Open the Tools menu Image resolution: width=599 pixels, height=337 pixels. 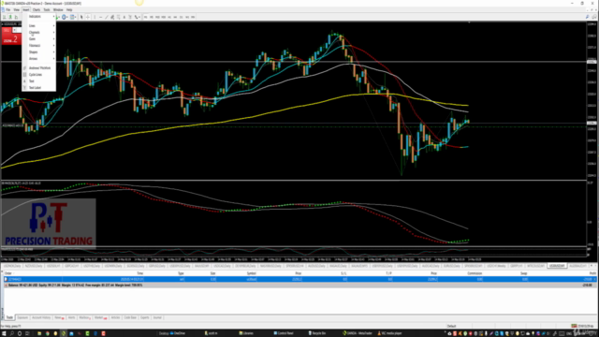coord(47,9)
